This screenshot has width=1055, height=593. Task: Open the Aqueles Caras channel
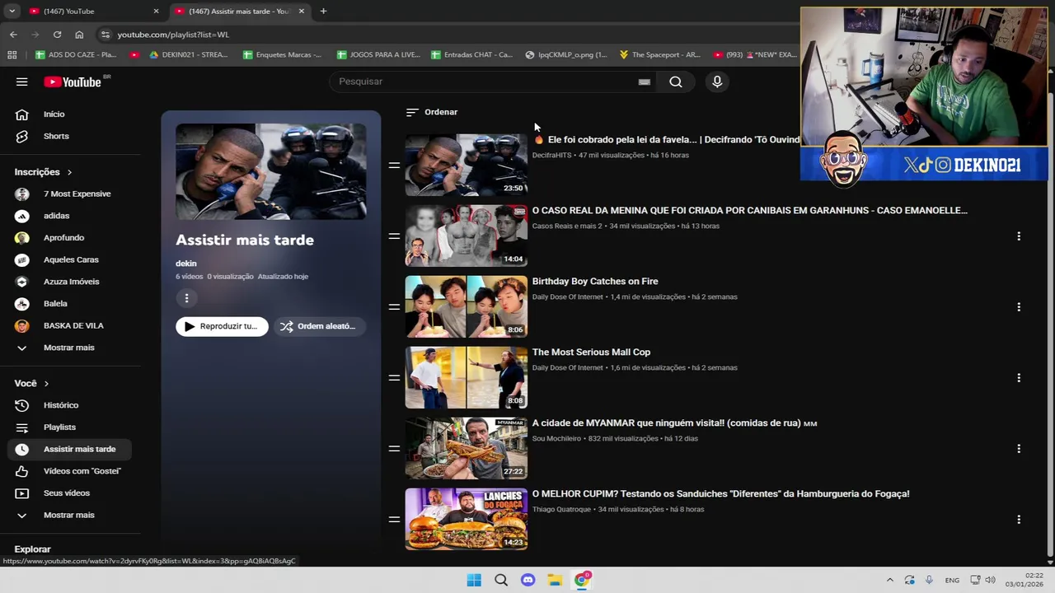tap(73, 259)
